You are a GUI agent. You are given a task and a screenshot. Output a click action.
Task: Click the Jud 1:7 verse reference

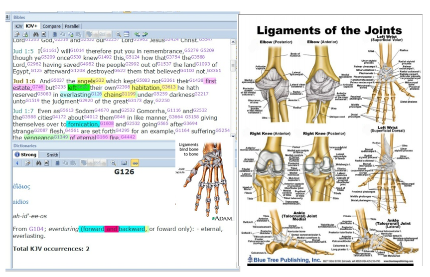pyautogui.click(x=23, y=111)
